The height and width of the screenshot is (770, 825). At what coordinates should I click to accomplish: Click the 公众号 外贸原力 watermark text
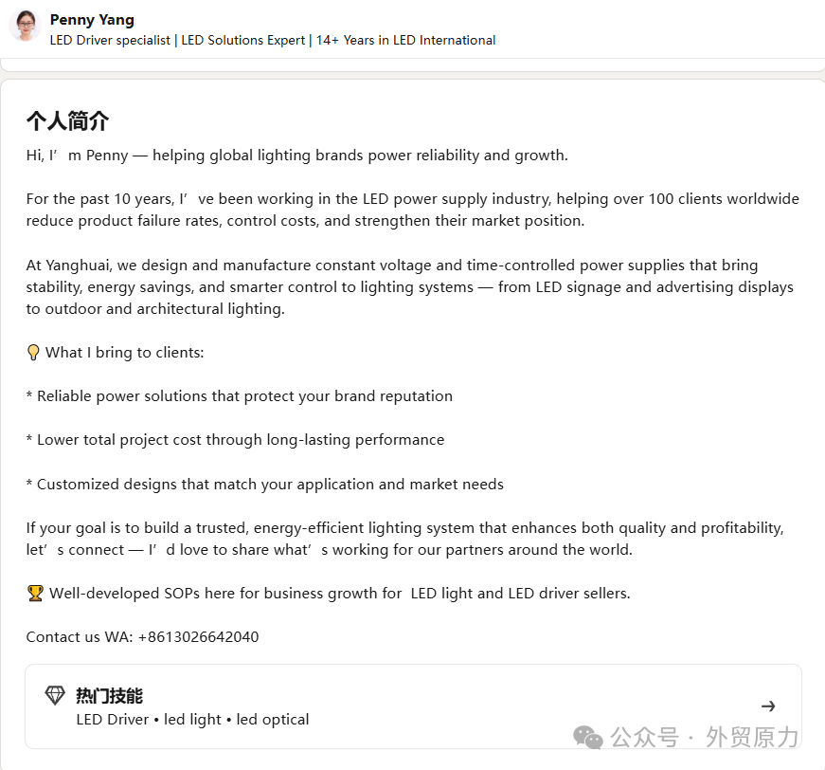coord(705,738)
